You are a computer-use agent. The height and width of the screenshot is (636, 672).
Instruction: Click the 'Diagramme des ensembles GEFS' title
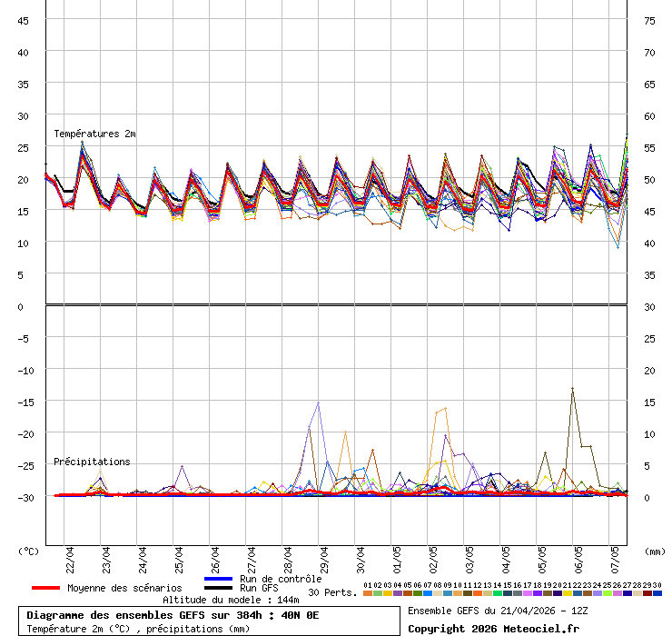tap(173, 615)
